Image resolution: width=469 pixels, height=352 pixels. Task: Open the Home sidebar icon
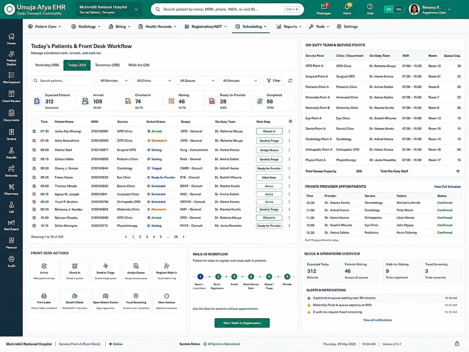click(11, 39)
